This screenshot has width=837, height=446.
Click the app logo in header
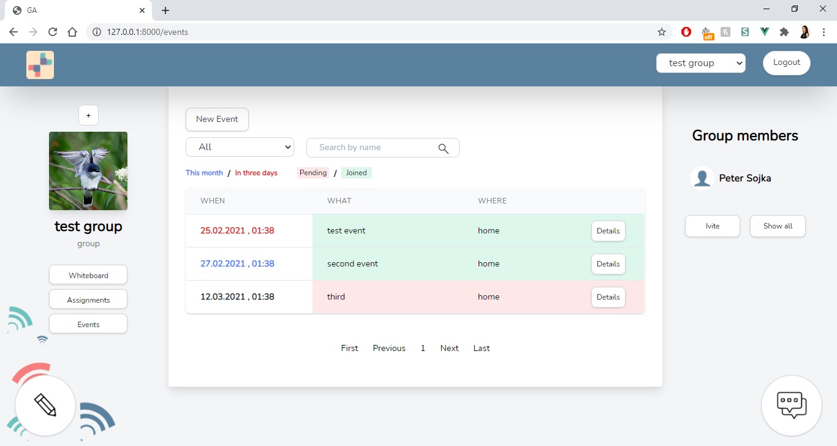[40, 65]
